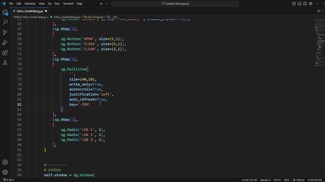This screenshot has width=325, height=182.
Task: Click the FF0037 Fafuc Serial Debug breadcrumb
Action: click(x=29, y=17)
